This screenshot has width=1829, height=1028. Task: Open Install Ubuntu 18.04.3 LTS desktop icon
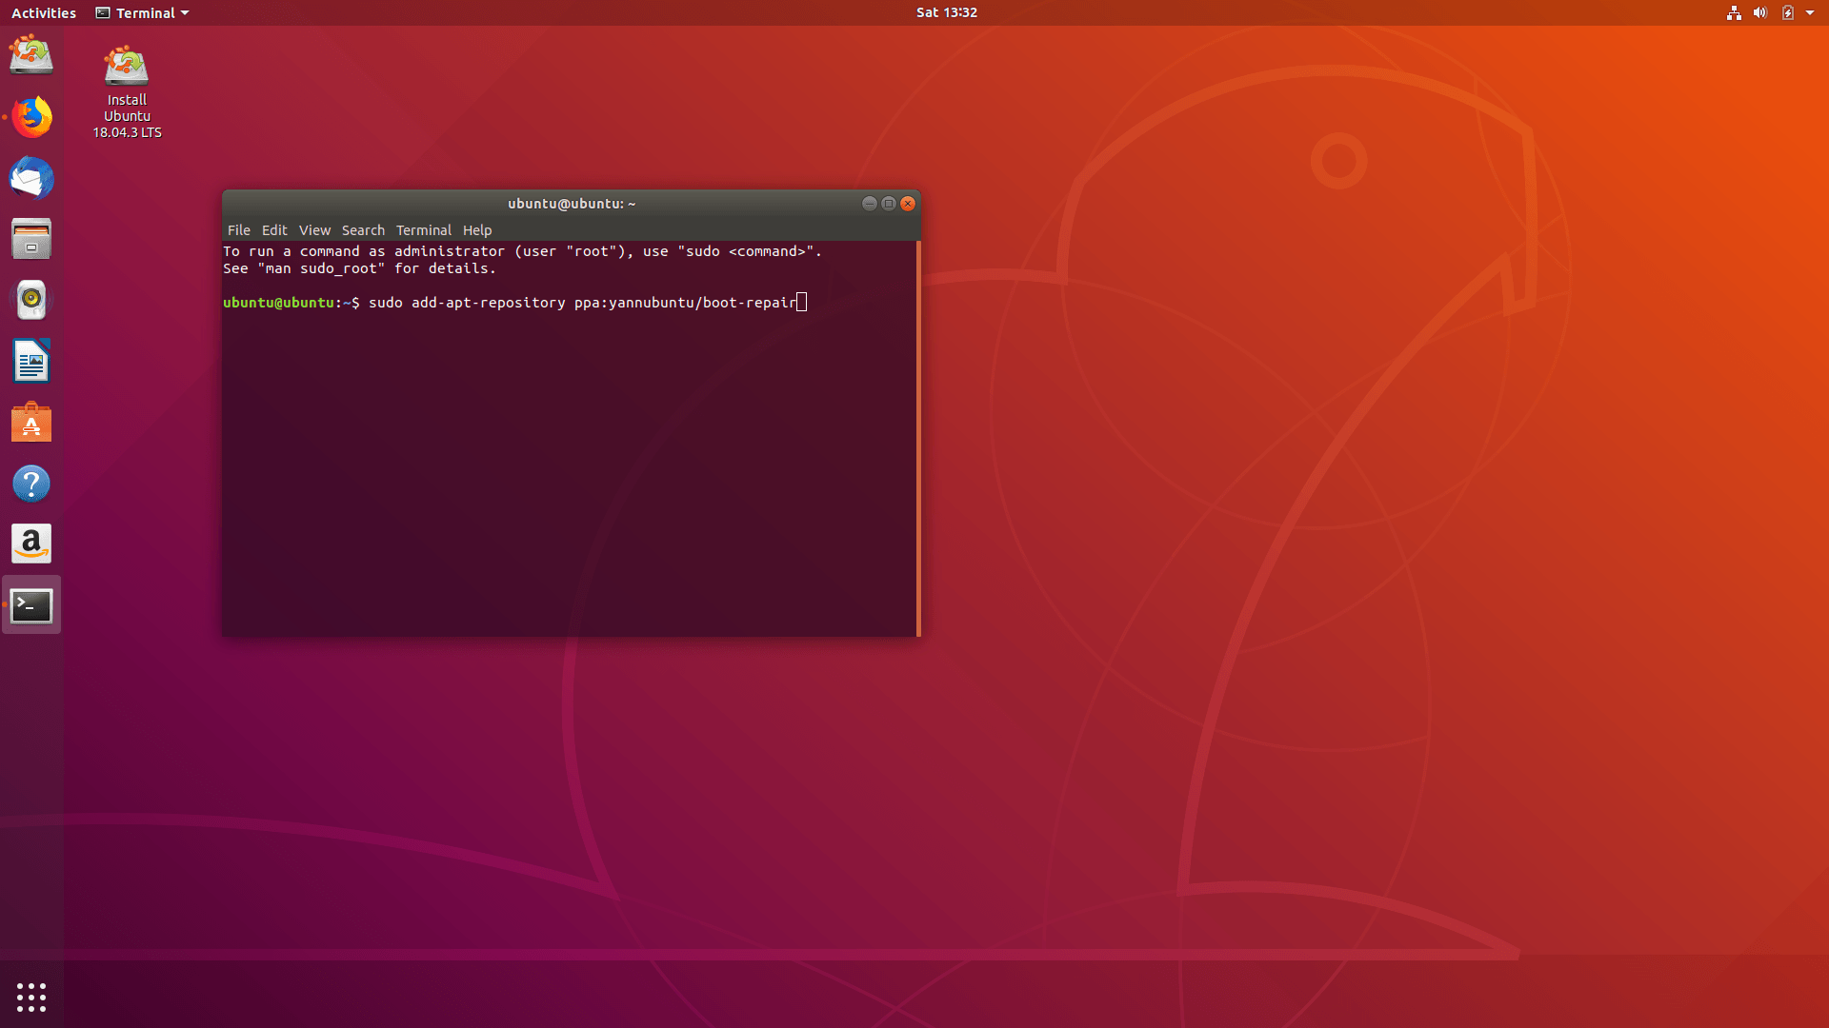127,90
